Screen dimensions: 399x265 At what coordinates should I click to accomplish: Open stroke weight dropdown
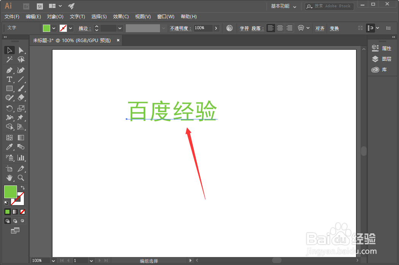tap(120, 28)
